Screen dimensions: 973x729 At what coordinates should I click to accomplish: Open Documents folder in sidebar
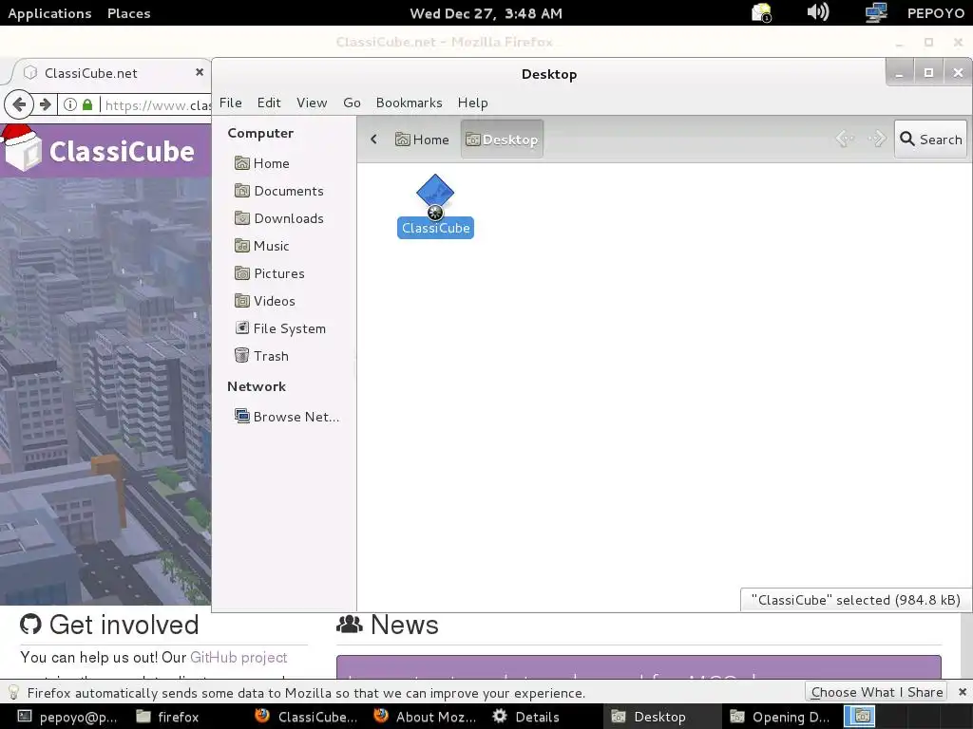click(x=279, y=191)
